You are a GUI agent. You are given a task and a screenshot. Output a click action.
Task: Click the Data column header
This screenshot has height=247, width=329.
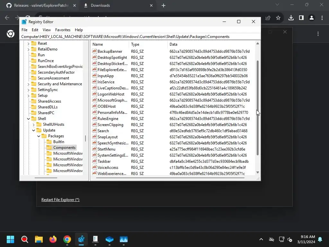click(x=211, y=44)
